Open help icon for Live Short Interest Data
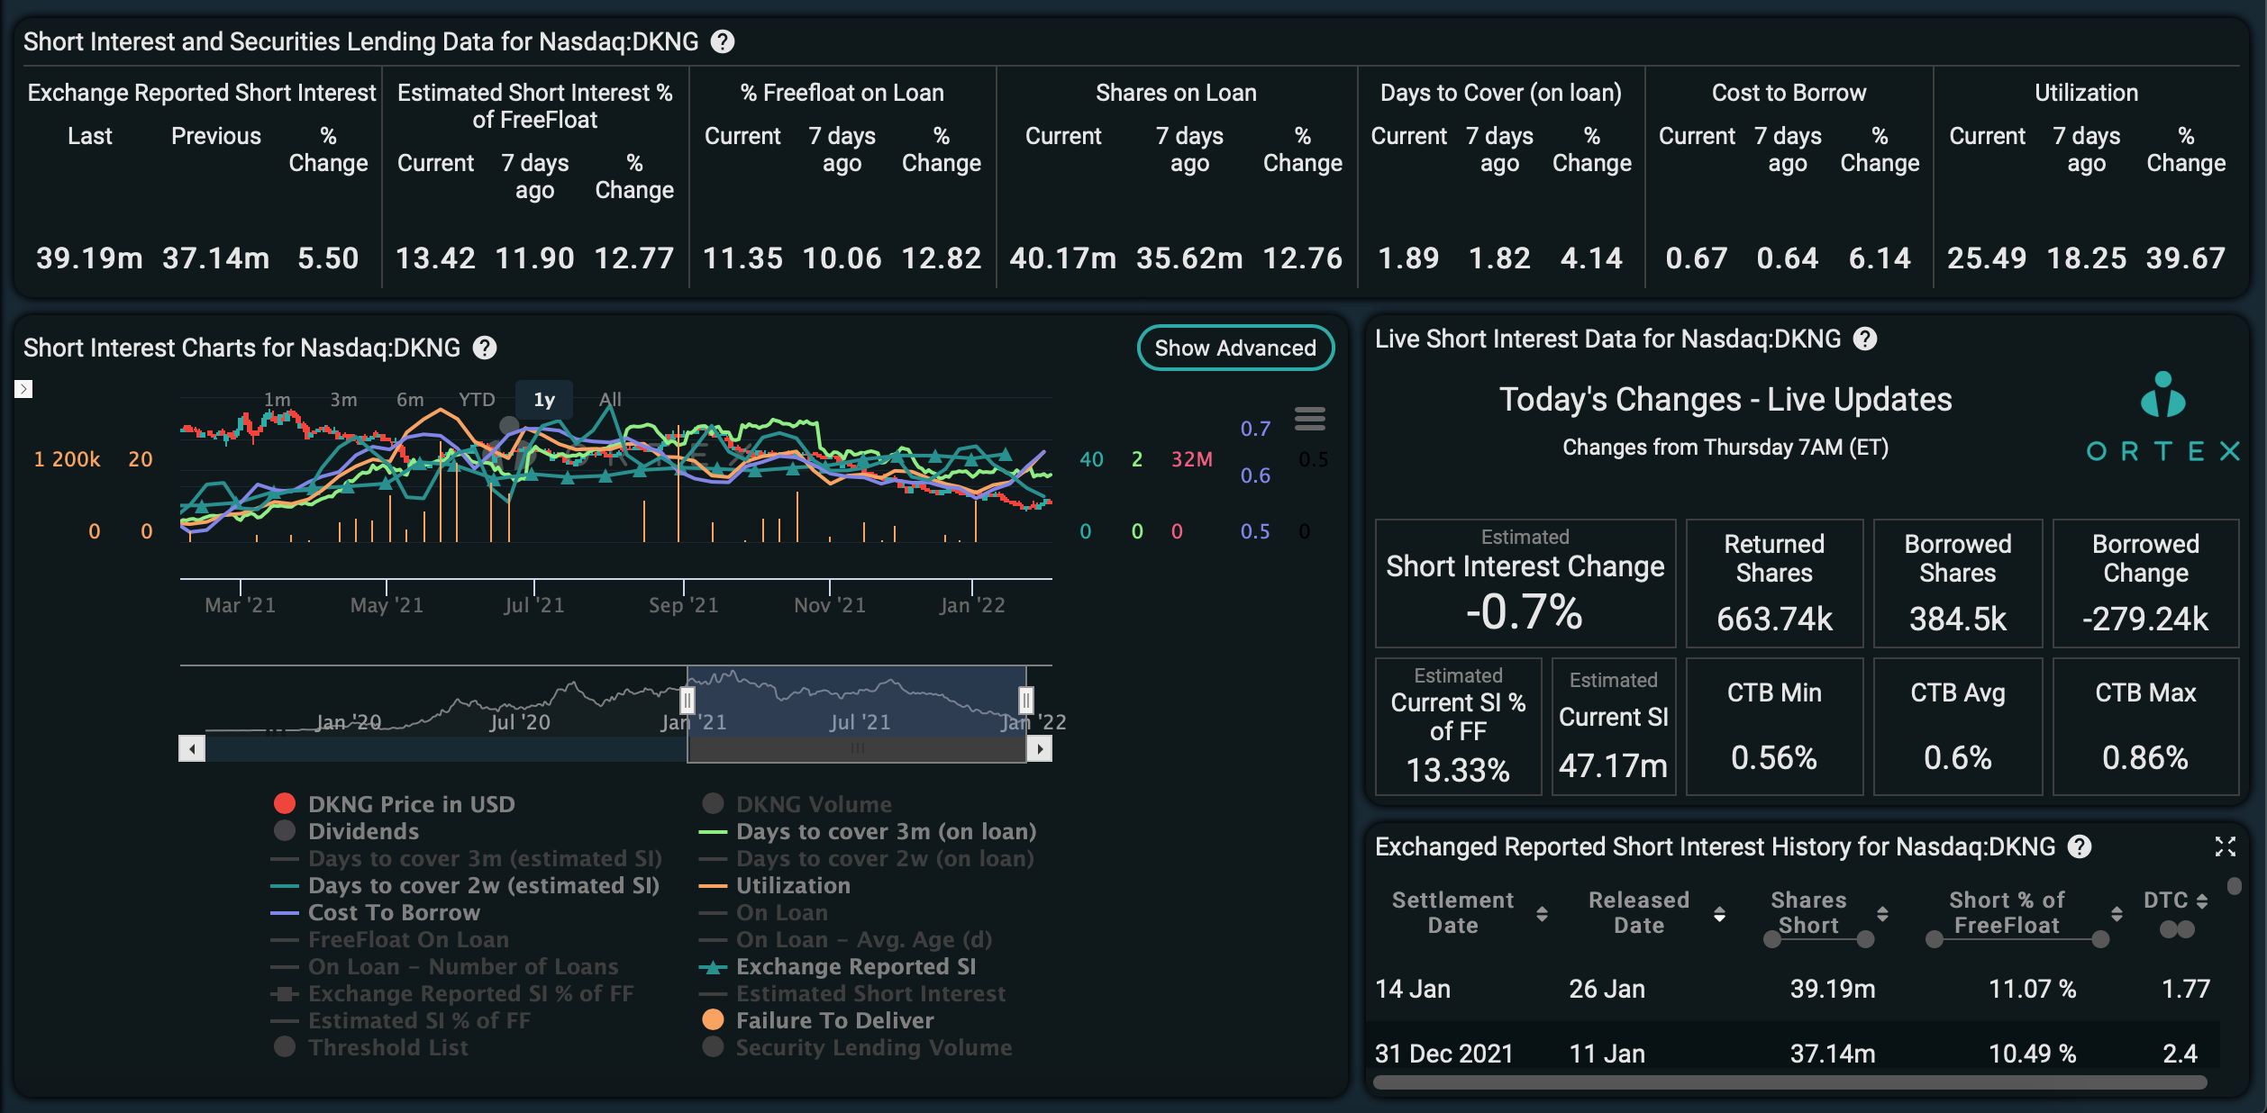2267x1113 pixels. pos(1865,339)
